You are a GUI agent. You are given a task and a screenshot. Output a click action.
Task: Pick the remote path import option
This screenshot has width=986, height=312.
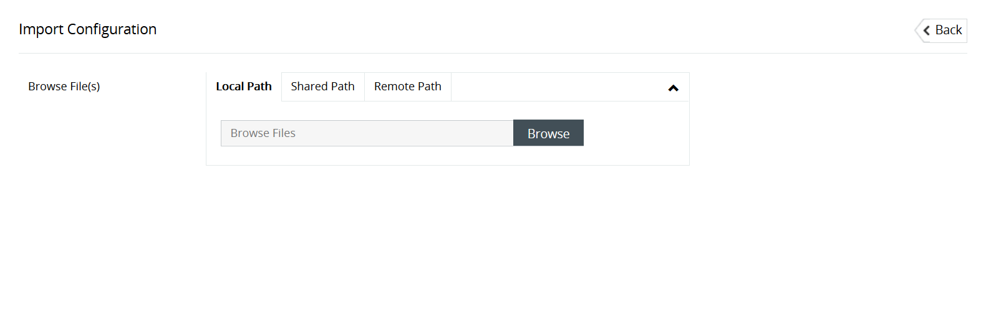point(407,87)
